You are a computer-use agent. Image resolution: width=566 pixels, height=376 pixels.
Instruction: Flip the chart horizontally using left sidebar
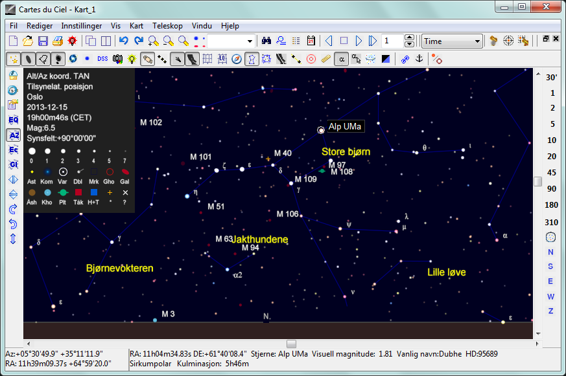[x=13, y=179]
